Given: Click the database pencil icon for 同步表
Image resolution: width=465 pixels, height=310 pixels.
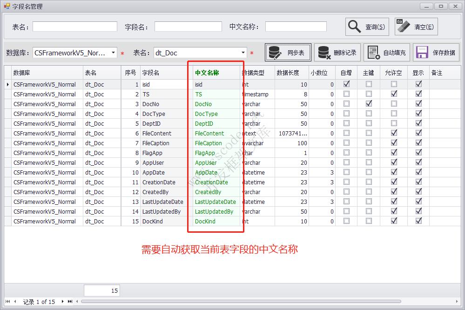Looking at the screenshot, I should coord(274,52).
